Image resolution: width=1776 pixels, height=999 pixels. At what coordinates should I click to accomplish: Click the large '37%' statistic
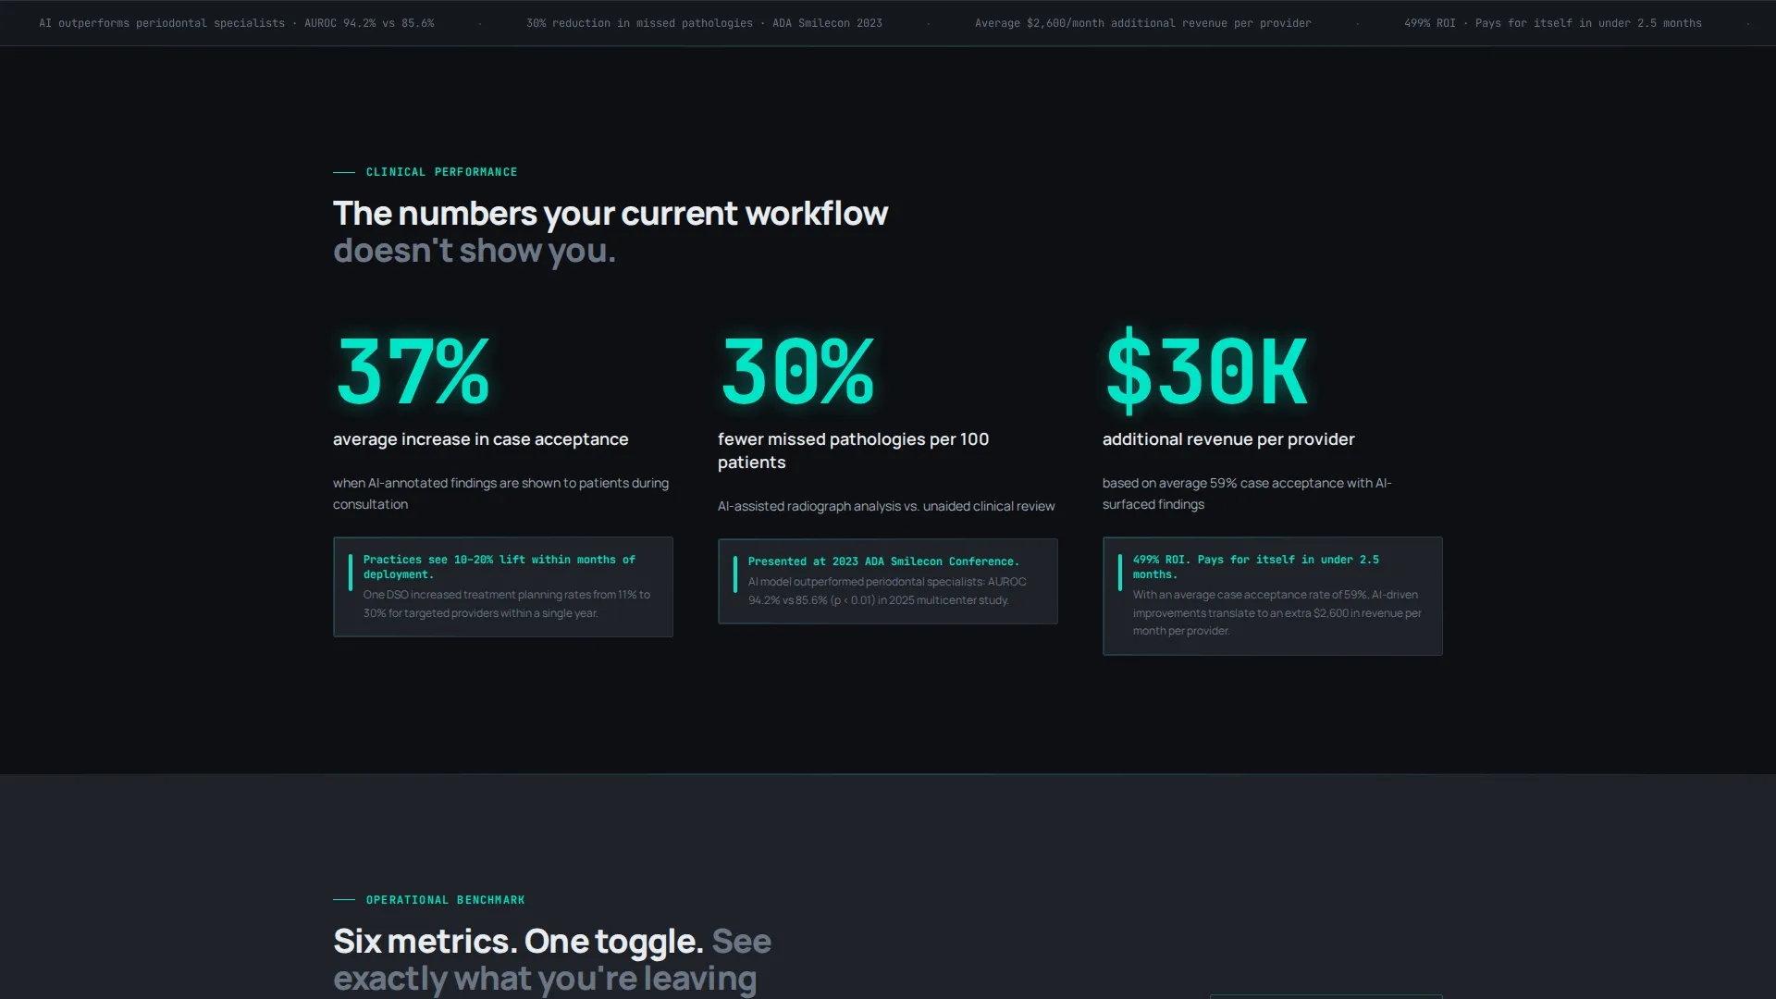(413, 371)
